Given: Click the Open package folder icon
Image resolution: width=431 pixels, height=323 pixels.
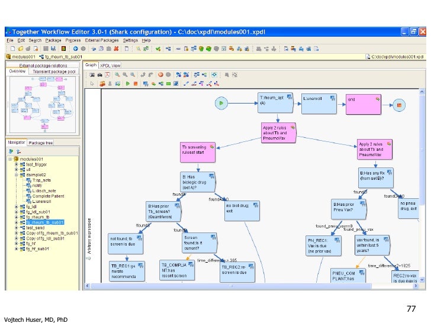Looking at the screenshot, I should pos(20,49).
